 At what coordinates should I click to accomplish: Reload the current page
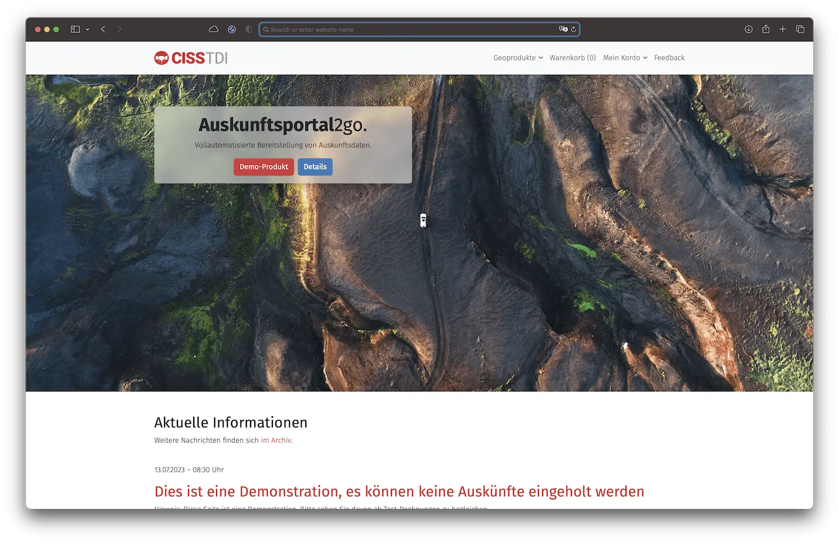pos(573,29)
